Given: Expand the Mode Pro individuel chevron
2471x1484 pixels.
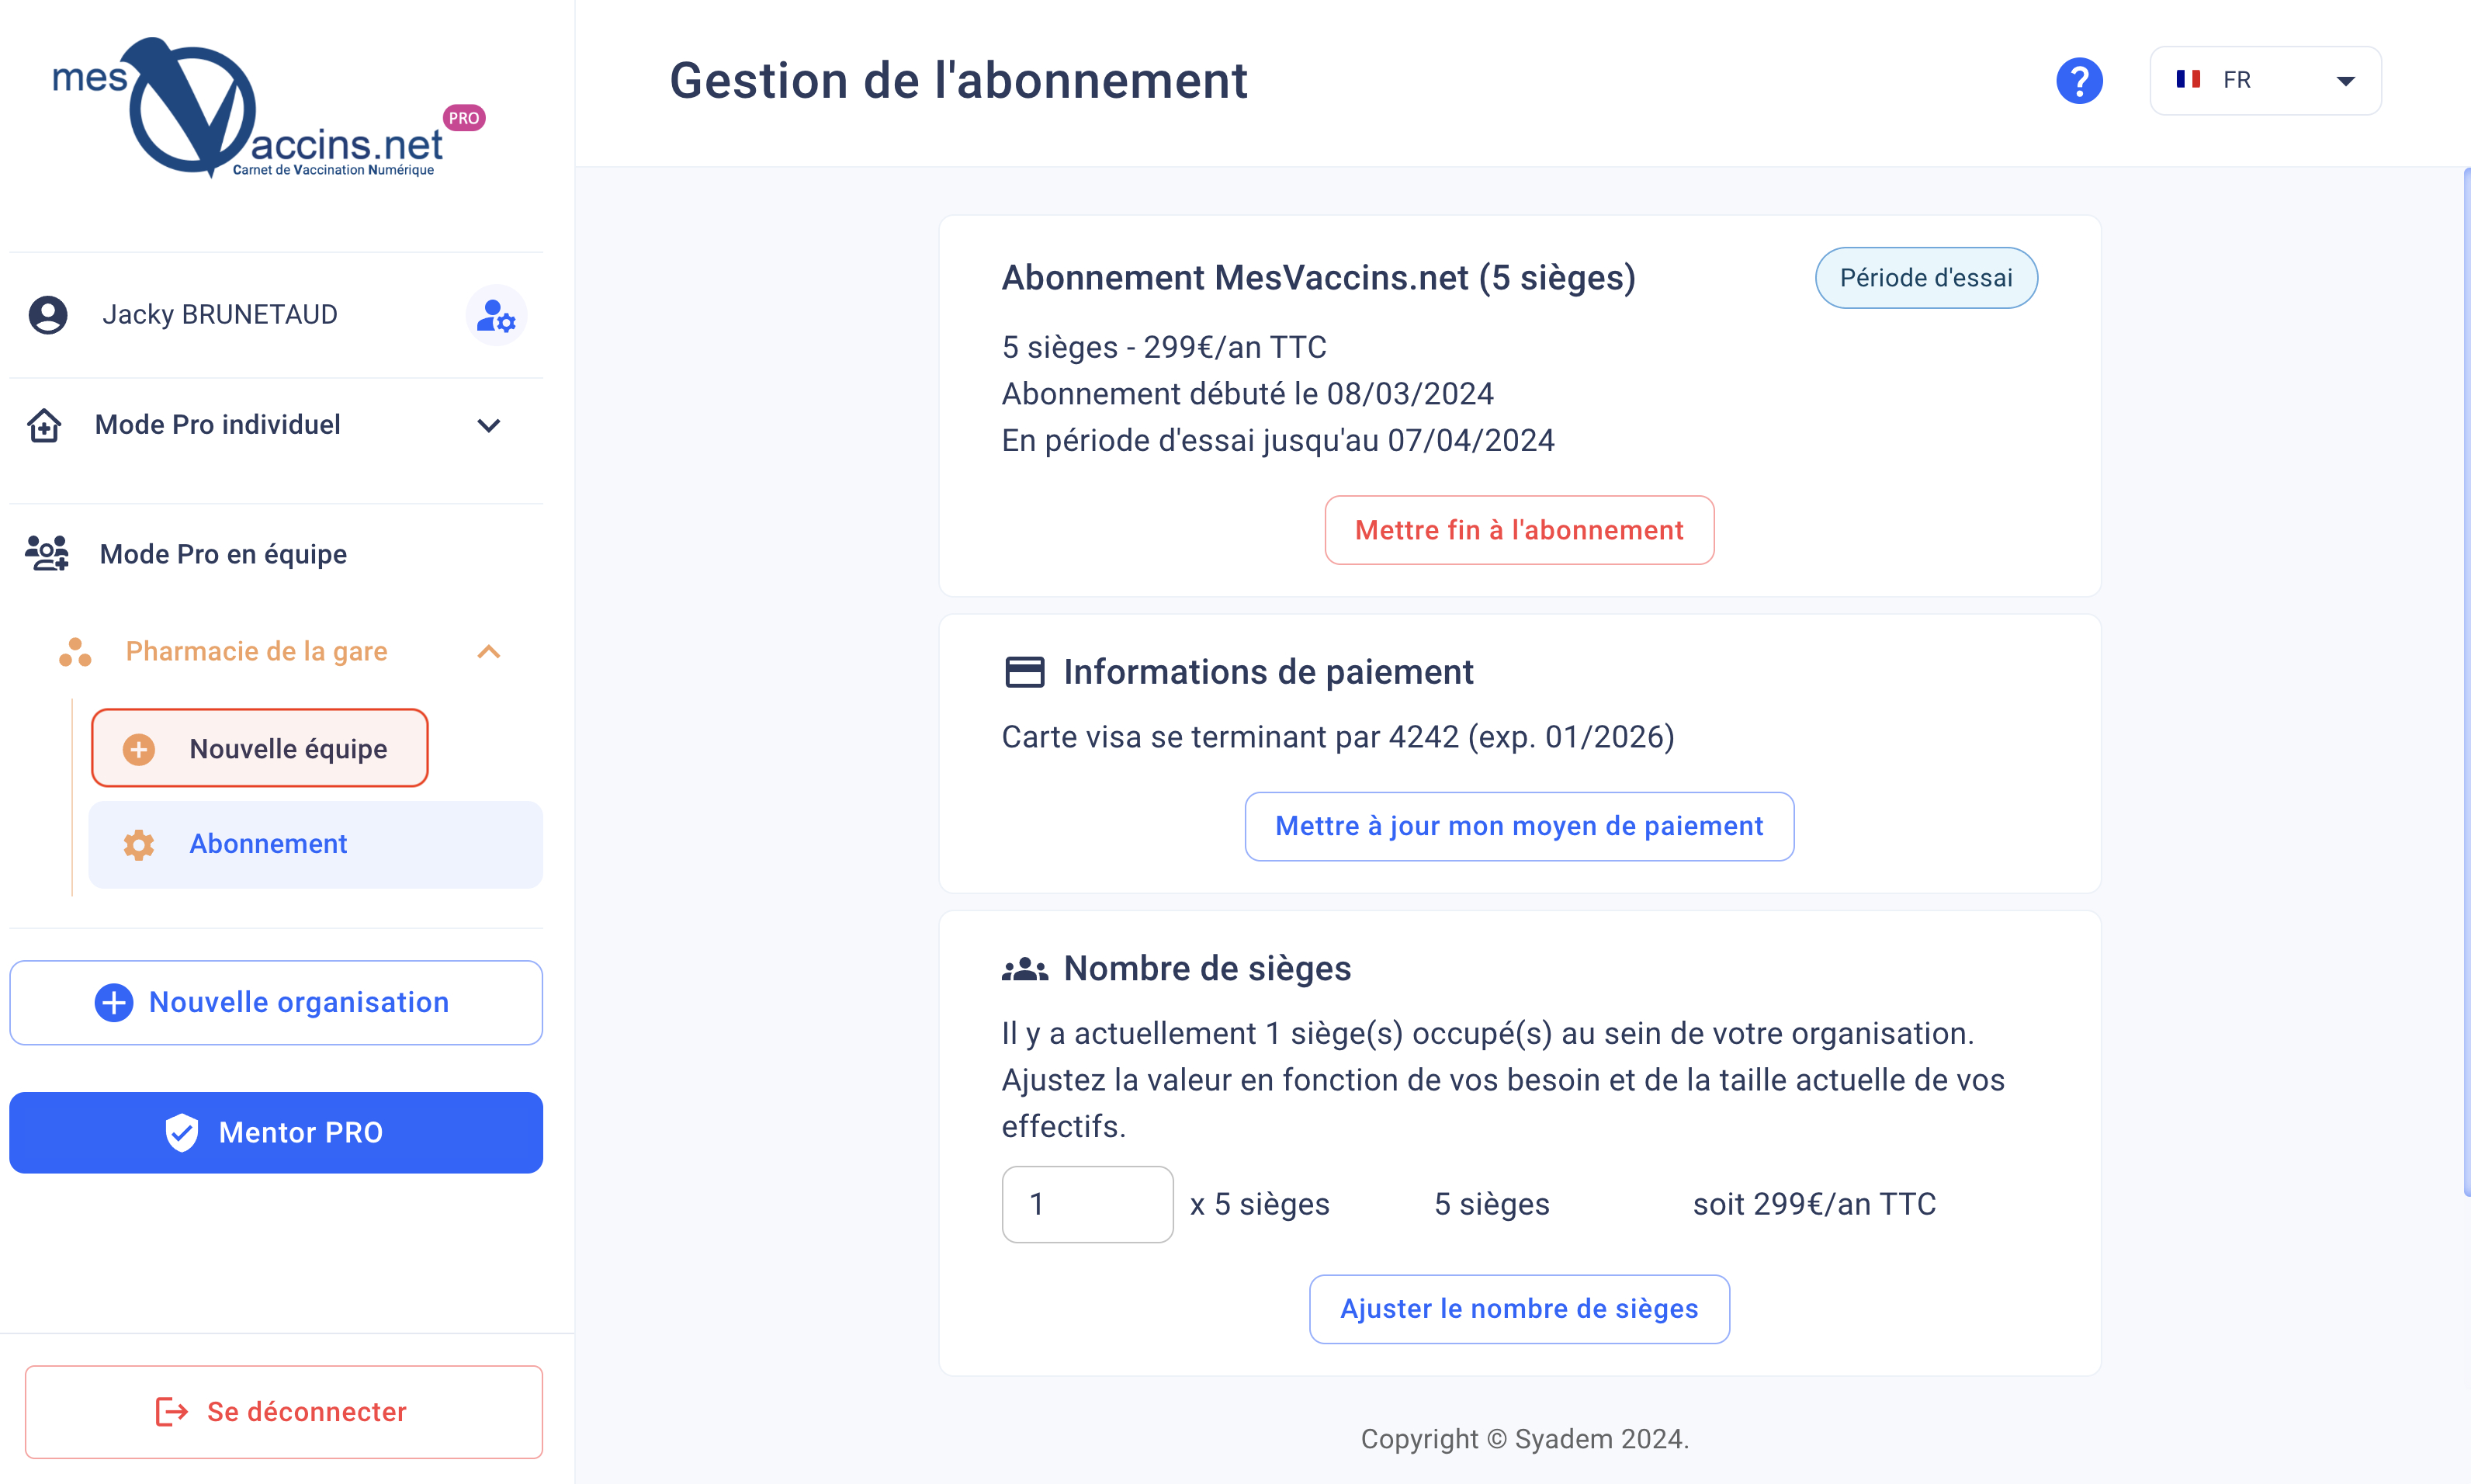Looking at the screenshot, I should pos(489,425).
